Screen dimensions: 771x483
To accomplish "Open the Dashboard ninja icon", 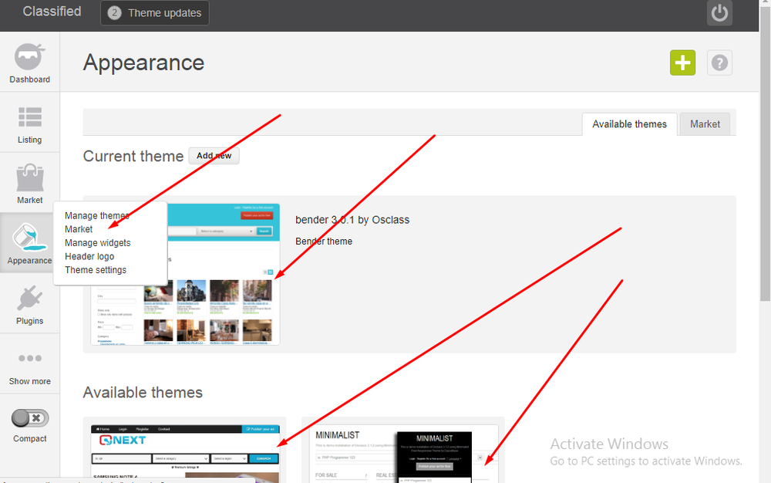I will 29,57.
